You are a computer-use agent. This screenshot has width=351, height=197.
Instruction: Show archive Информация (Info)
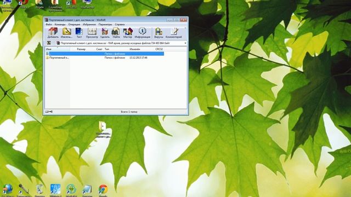(143, 33)
